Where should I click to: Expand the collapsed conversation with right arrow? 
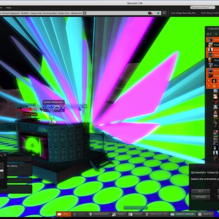click(x=209, y=81)
